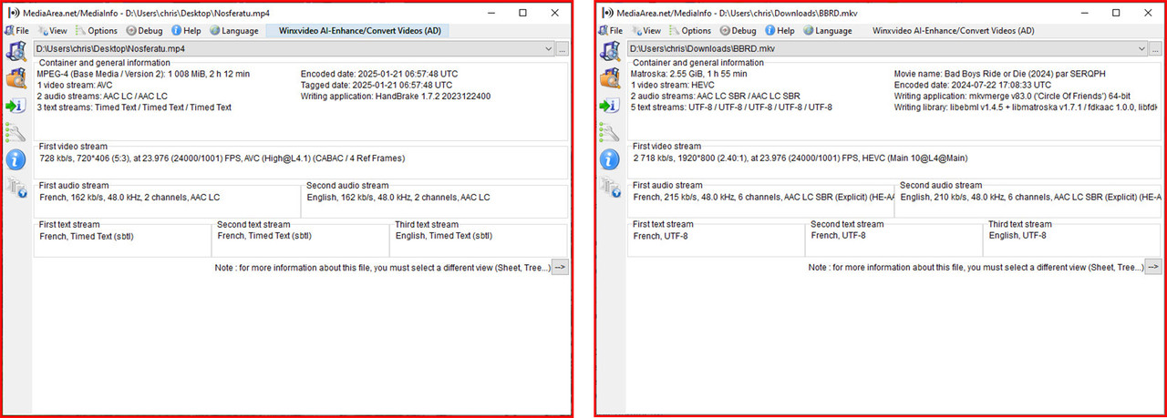Open the Help menu in BBRD window

click(779, 30)
